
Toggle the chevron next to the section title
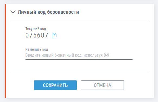point(13,12)
